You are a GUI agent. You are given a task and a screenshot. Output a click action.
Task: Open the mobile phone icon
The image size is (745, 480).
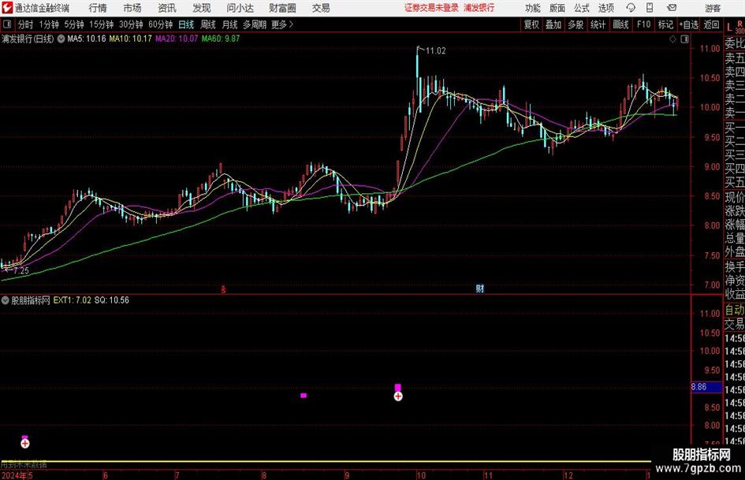pyautogui.click(x=650, y=8)
